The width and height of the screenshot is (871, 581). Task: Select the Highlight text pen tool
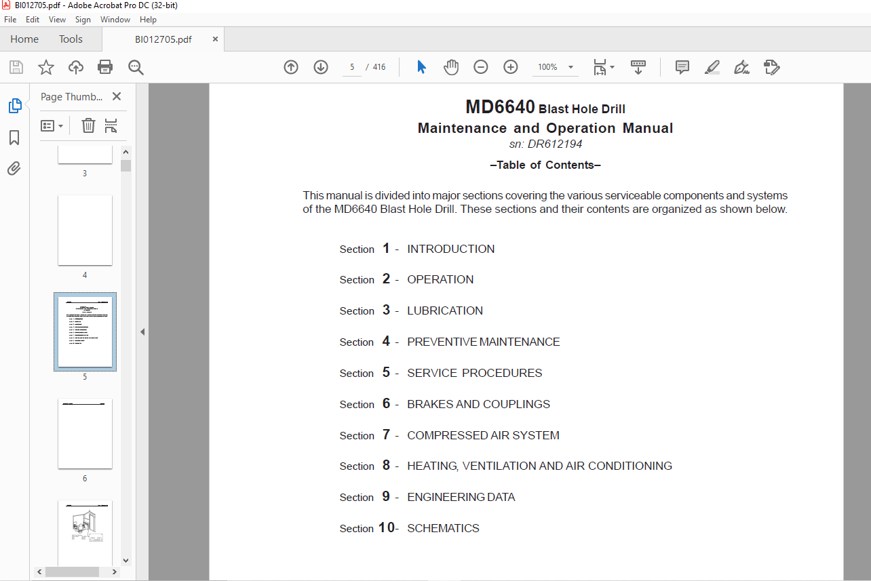(x=712, y=67)
